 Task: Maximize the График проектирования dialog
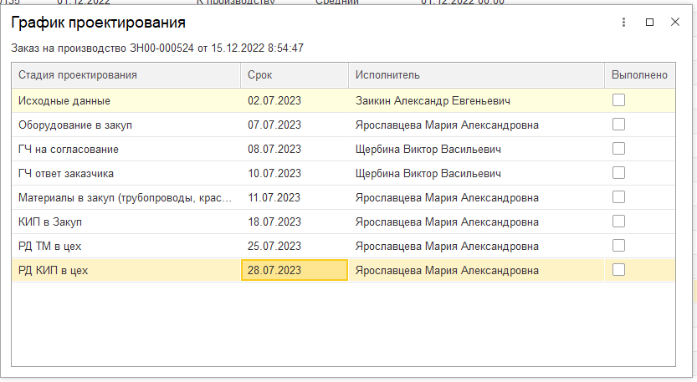pyautogui.click(x=649, y=23)
